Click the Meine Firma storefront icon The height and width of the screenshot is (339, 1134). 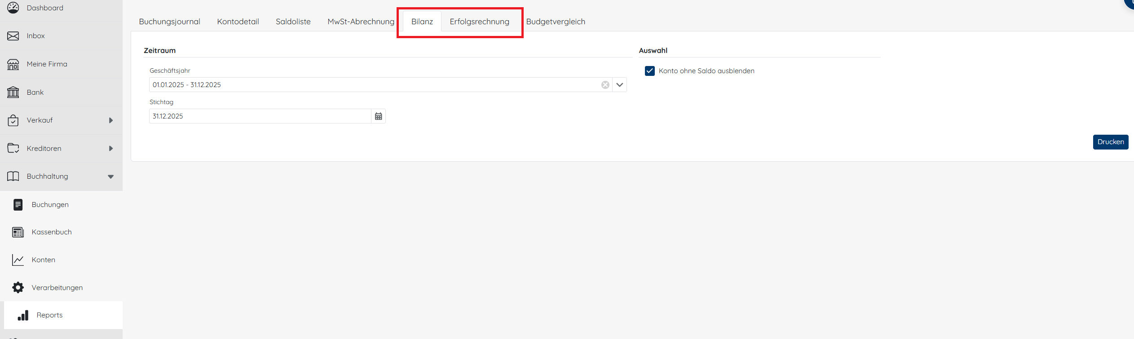coord(13,64)
